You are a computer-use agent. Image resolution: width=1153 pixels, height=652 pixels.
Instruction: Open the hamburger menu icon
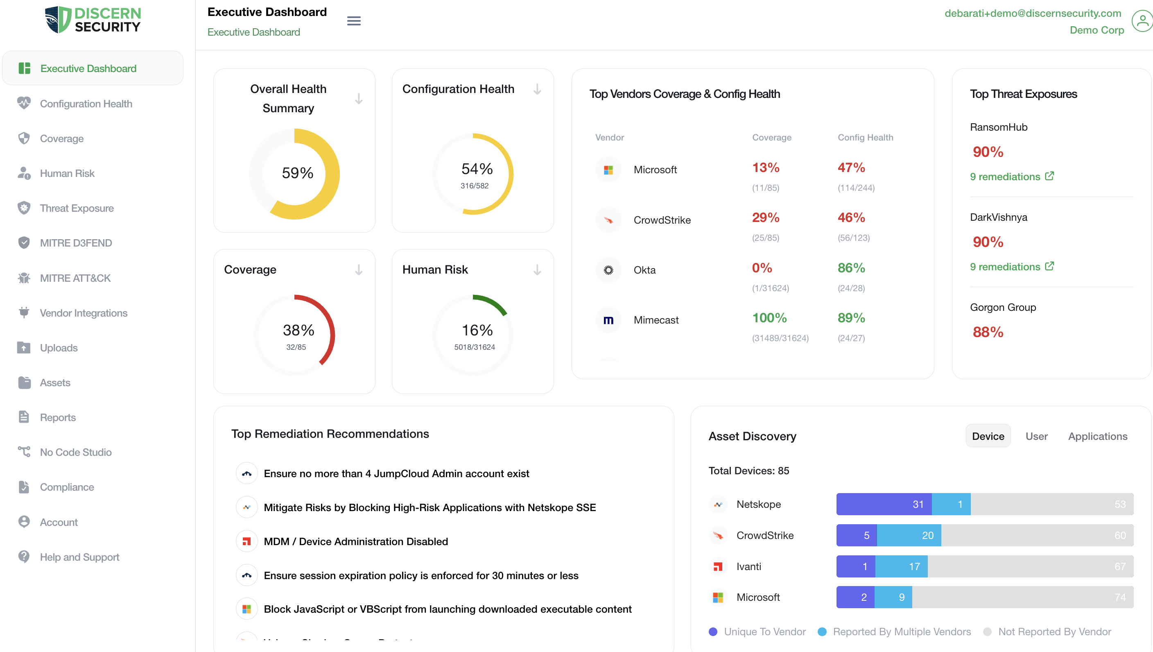coord(354,20)
